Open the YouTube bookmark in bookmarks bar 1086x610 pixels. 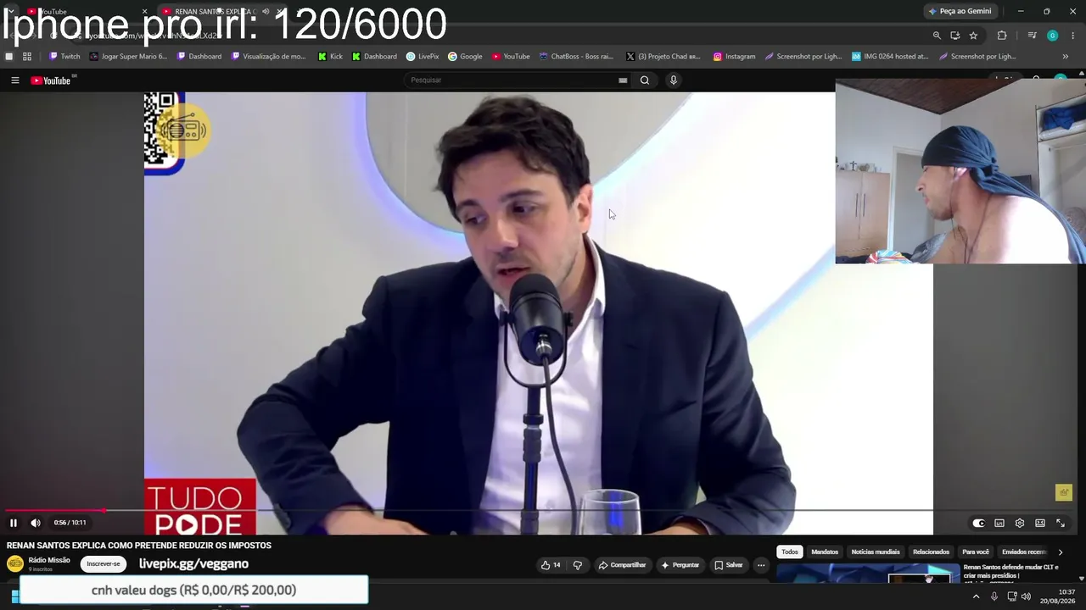(511, 57)
